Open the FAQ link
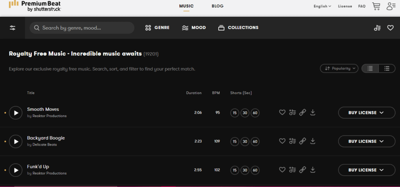The image size is (400, 187). (x=362, y=6)
